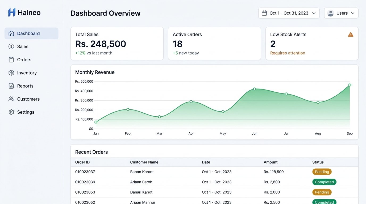The height and width of the screenshot is (204, 366).
Task: Expand the Users dropdown chevron
Action: pyautogui.click(x=353, y=13)
